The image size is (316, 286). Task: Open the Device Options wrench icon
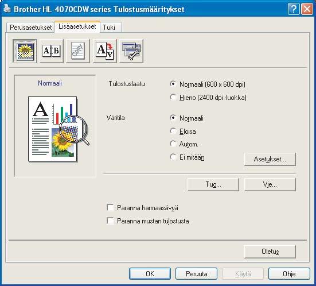click(131, 51)
